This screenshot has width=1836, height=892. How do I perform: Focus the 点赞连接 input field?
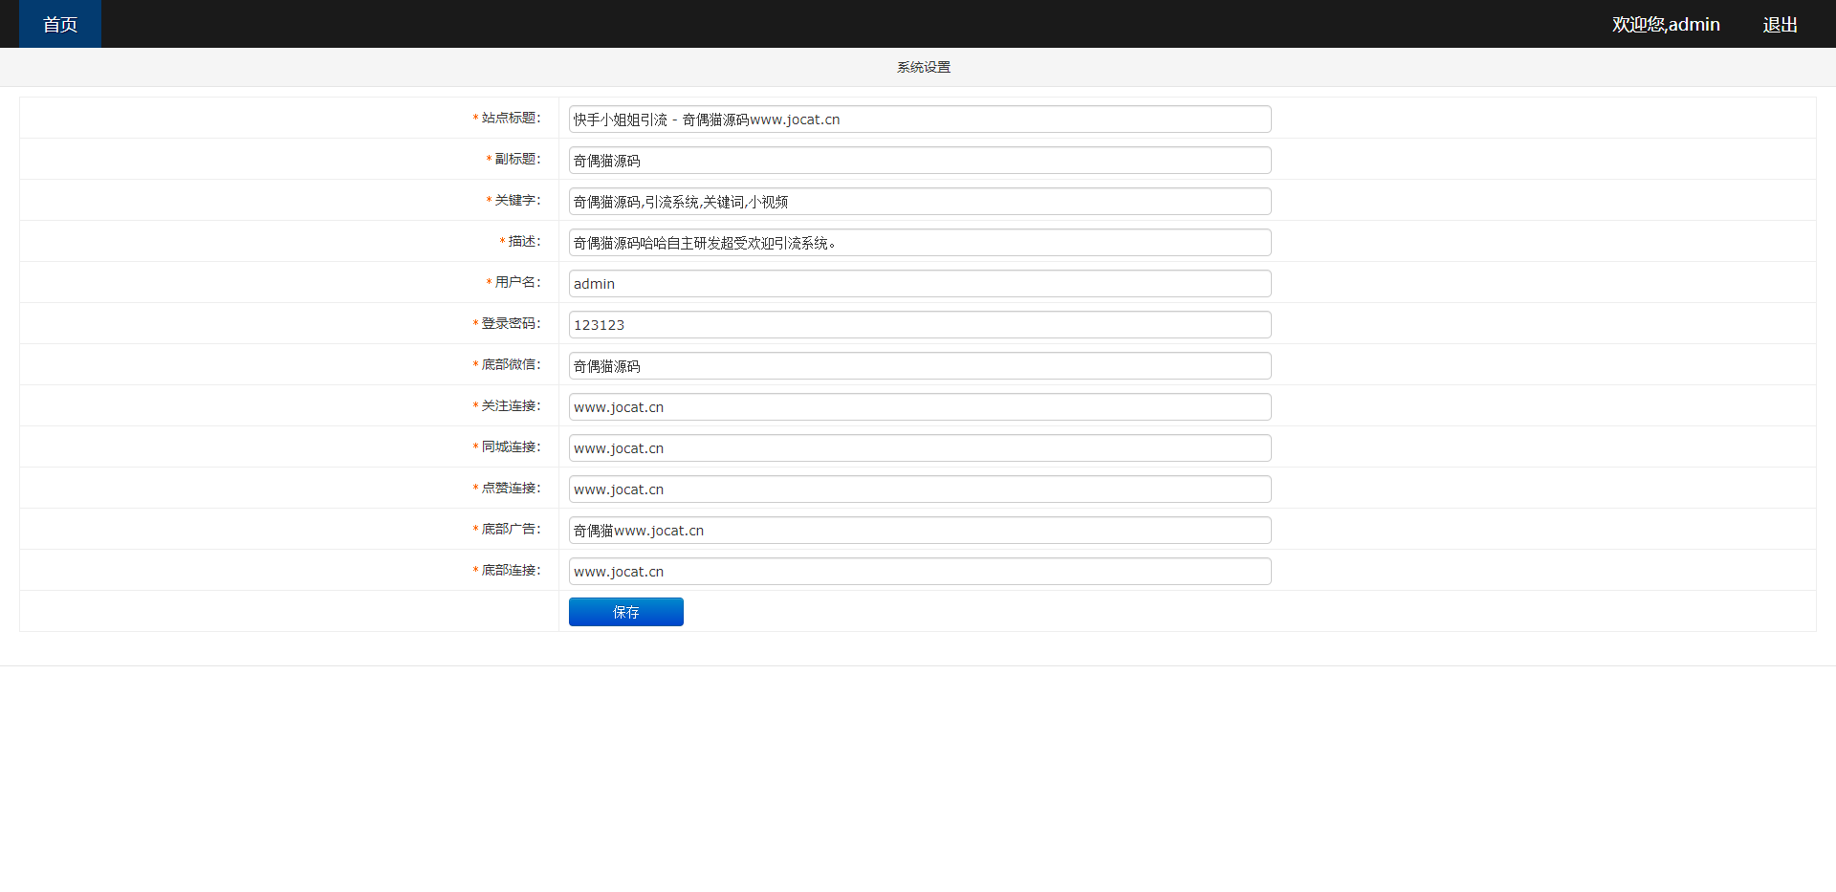pos(920,490)
